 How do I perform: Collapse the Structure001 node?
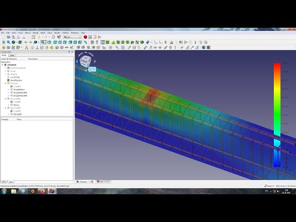pyautogui.click(x=6, y=99)
